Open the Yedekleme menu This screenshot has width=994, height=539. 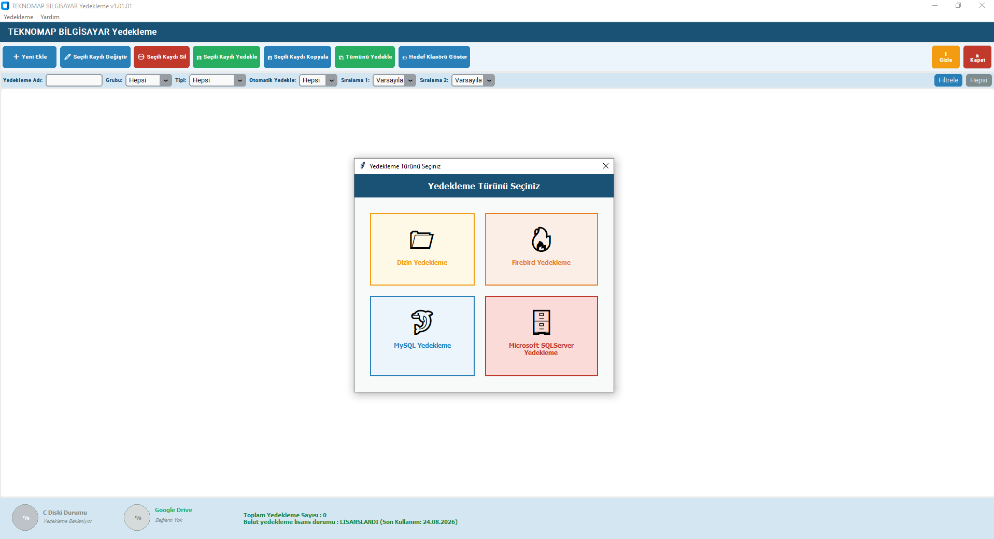(18, 17)
